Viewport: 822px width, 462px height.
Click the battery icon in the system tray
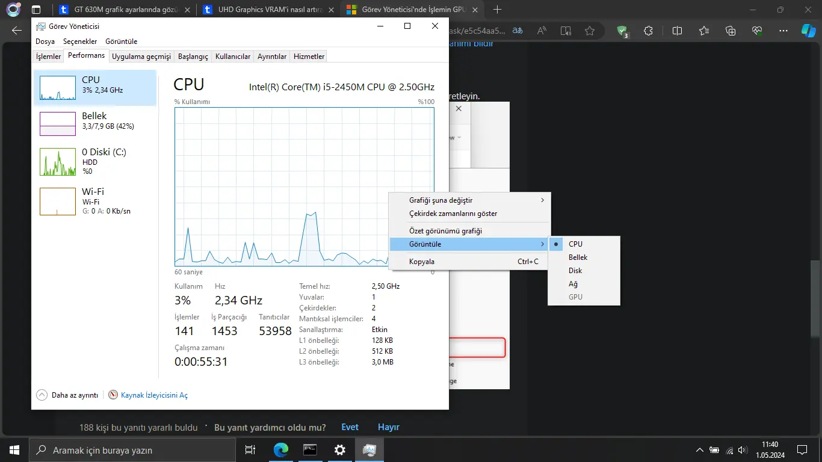tap(714, 450)
